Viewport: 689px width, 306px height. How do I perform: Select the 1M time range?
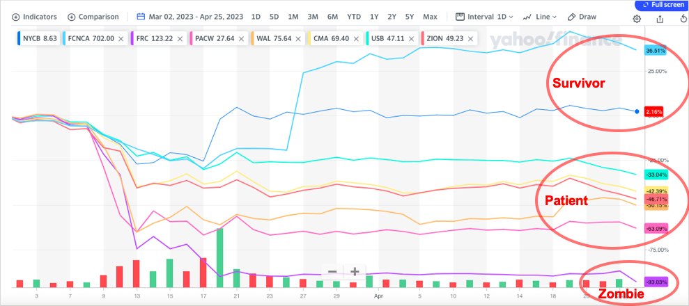[x=293, y=17]
